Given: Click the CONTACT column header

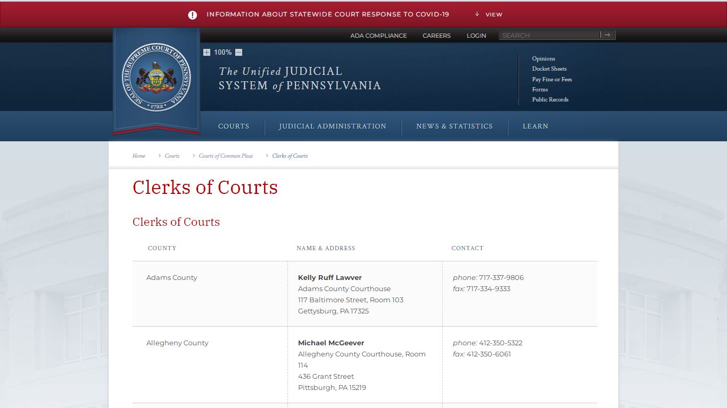Looking at the screenshot, I should tap(467, 248).
